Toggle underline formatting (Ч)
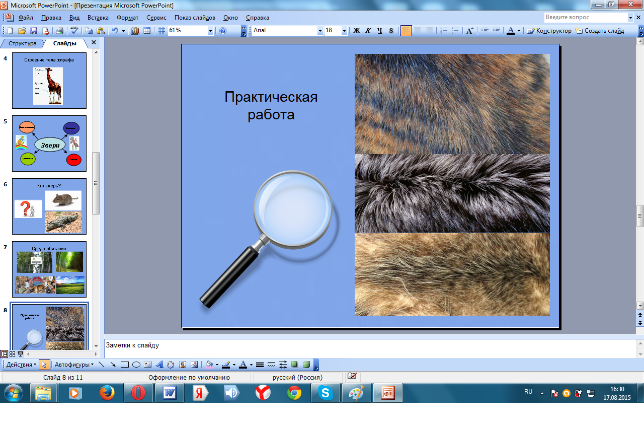644x428 pixels. (x=380, y=31)
